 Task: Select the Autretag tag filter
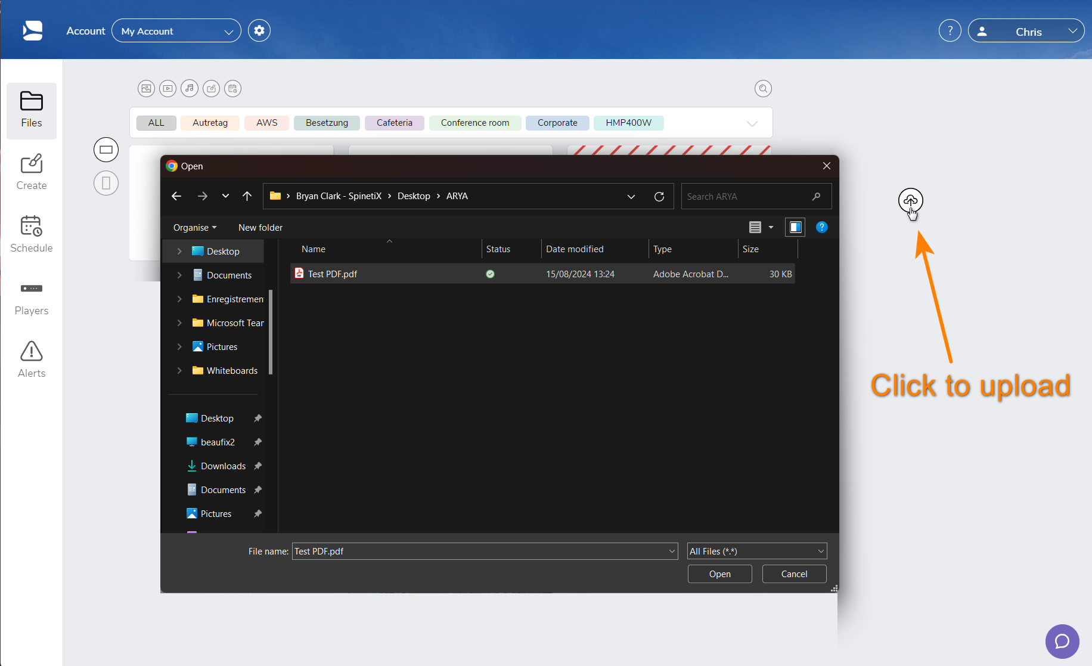[x=210, y=123]
